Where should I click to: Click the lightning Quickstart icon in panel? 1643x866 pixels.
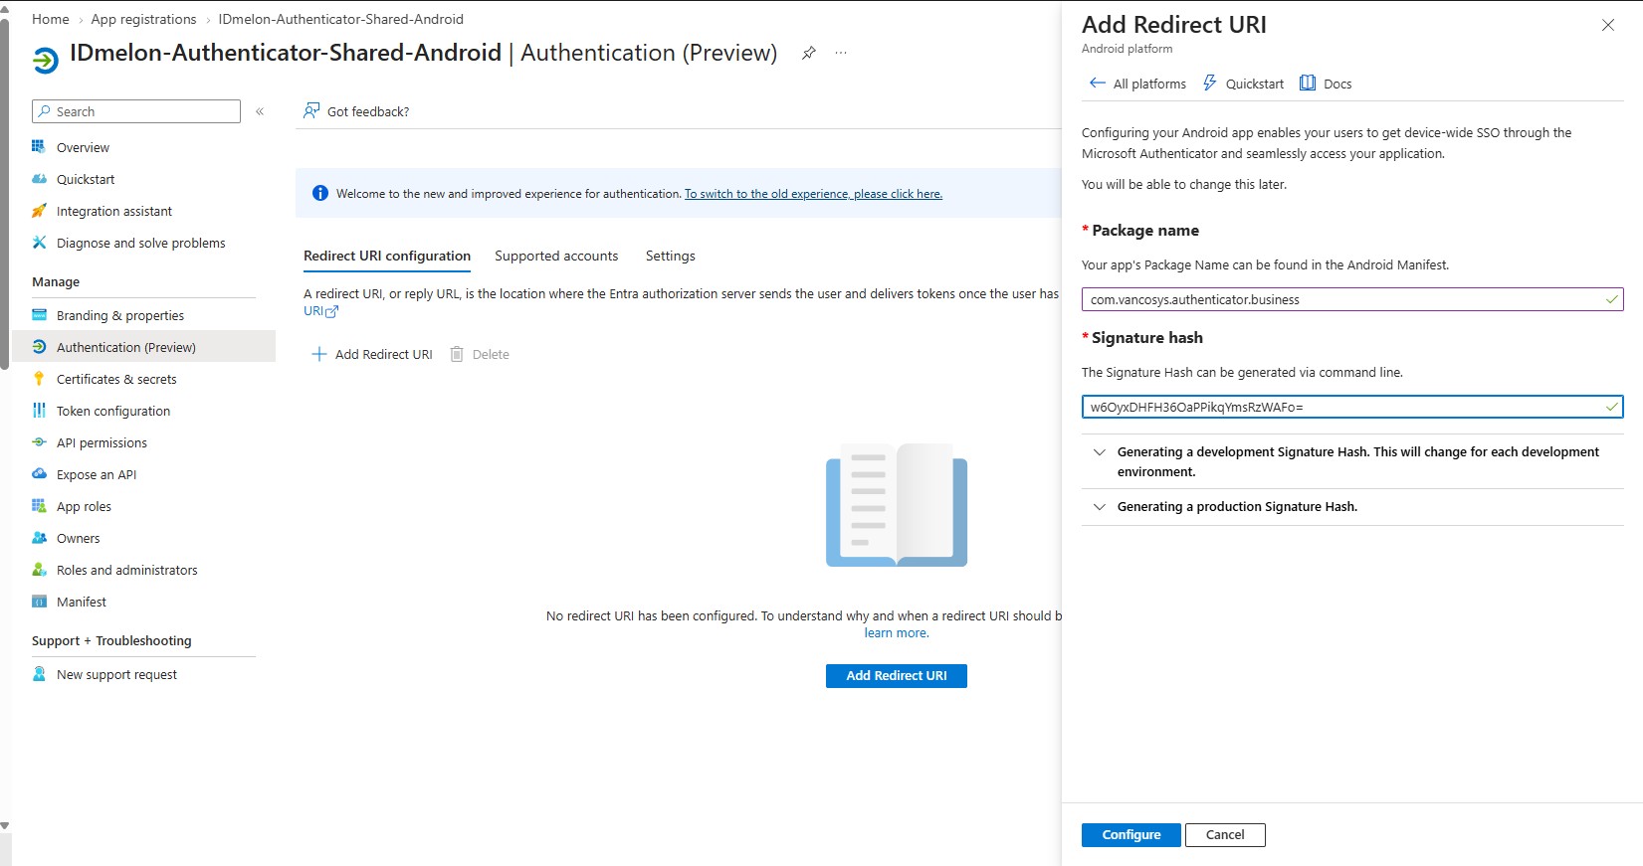pos(1209,83)
